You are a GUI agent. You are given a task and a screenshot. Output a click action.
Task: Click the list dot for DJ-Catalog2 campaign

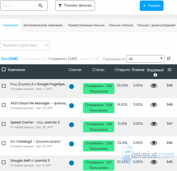coord(71,144)
